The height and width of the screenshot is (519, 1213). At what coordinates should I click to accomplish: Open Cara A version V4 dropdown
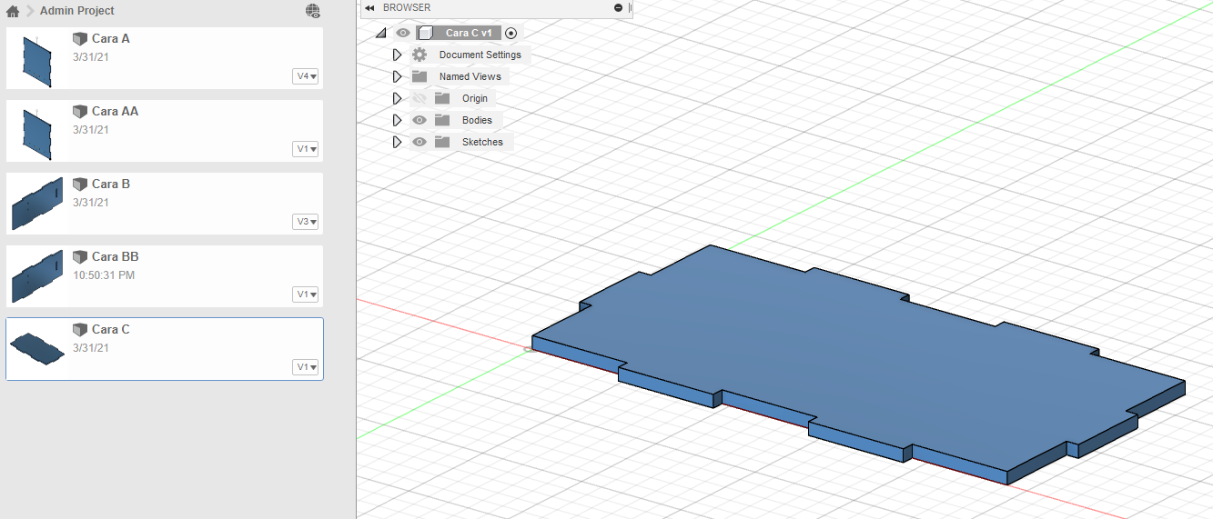click(306, 76)
